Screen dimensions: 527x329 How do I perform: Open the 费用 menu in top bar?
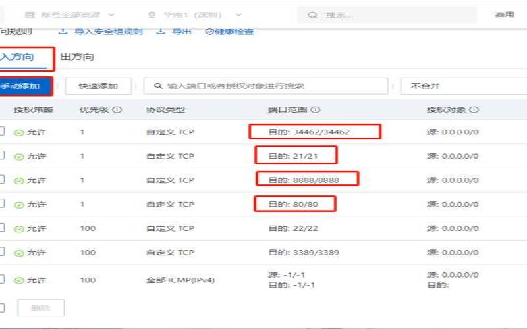coord(505,14)
